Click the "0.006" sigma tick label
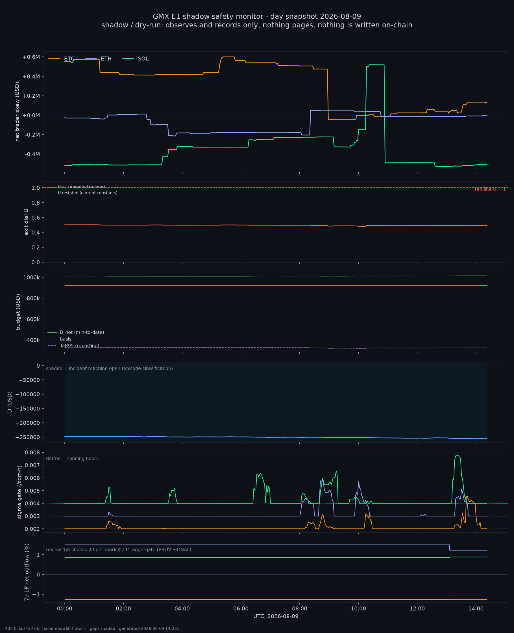Image resolution: width=514 pixels, height=633 pixels. click(x=32, y=478)
